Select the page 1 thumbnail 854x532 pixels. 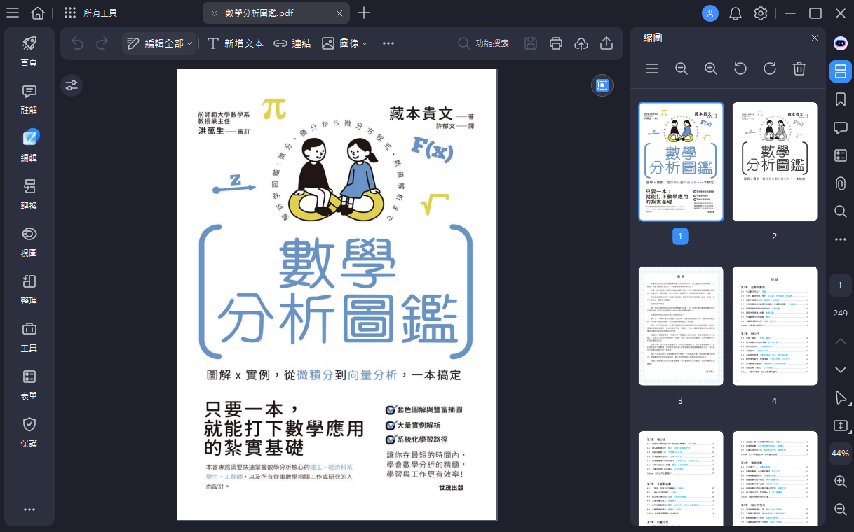(x=681, y=162)
